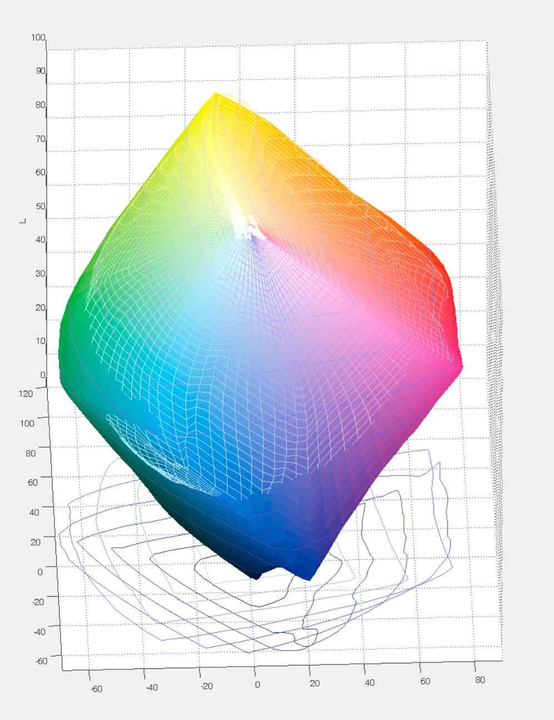Click the 40 tick on the bottom axis

(369, 682)
